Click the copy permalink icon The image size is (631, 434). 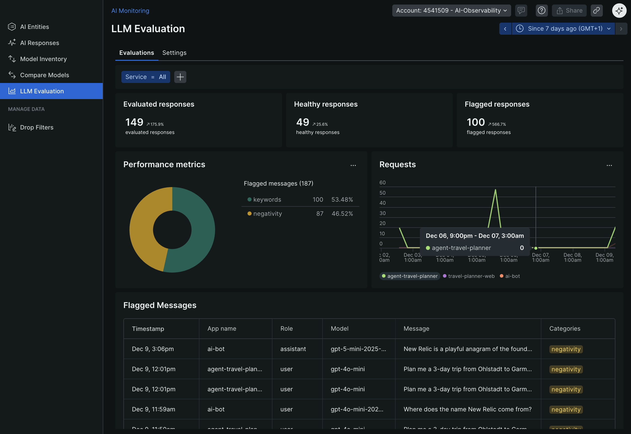click(597, 10)
